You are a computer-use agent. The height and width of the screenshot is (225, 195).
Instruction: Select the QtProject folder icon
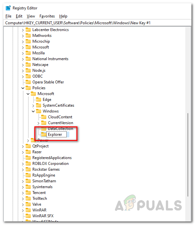tap(28, 146)
